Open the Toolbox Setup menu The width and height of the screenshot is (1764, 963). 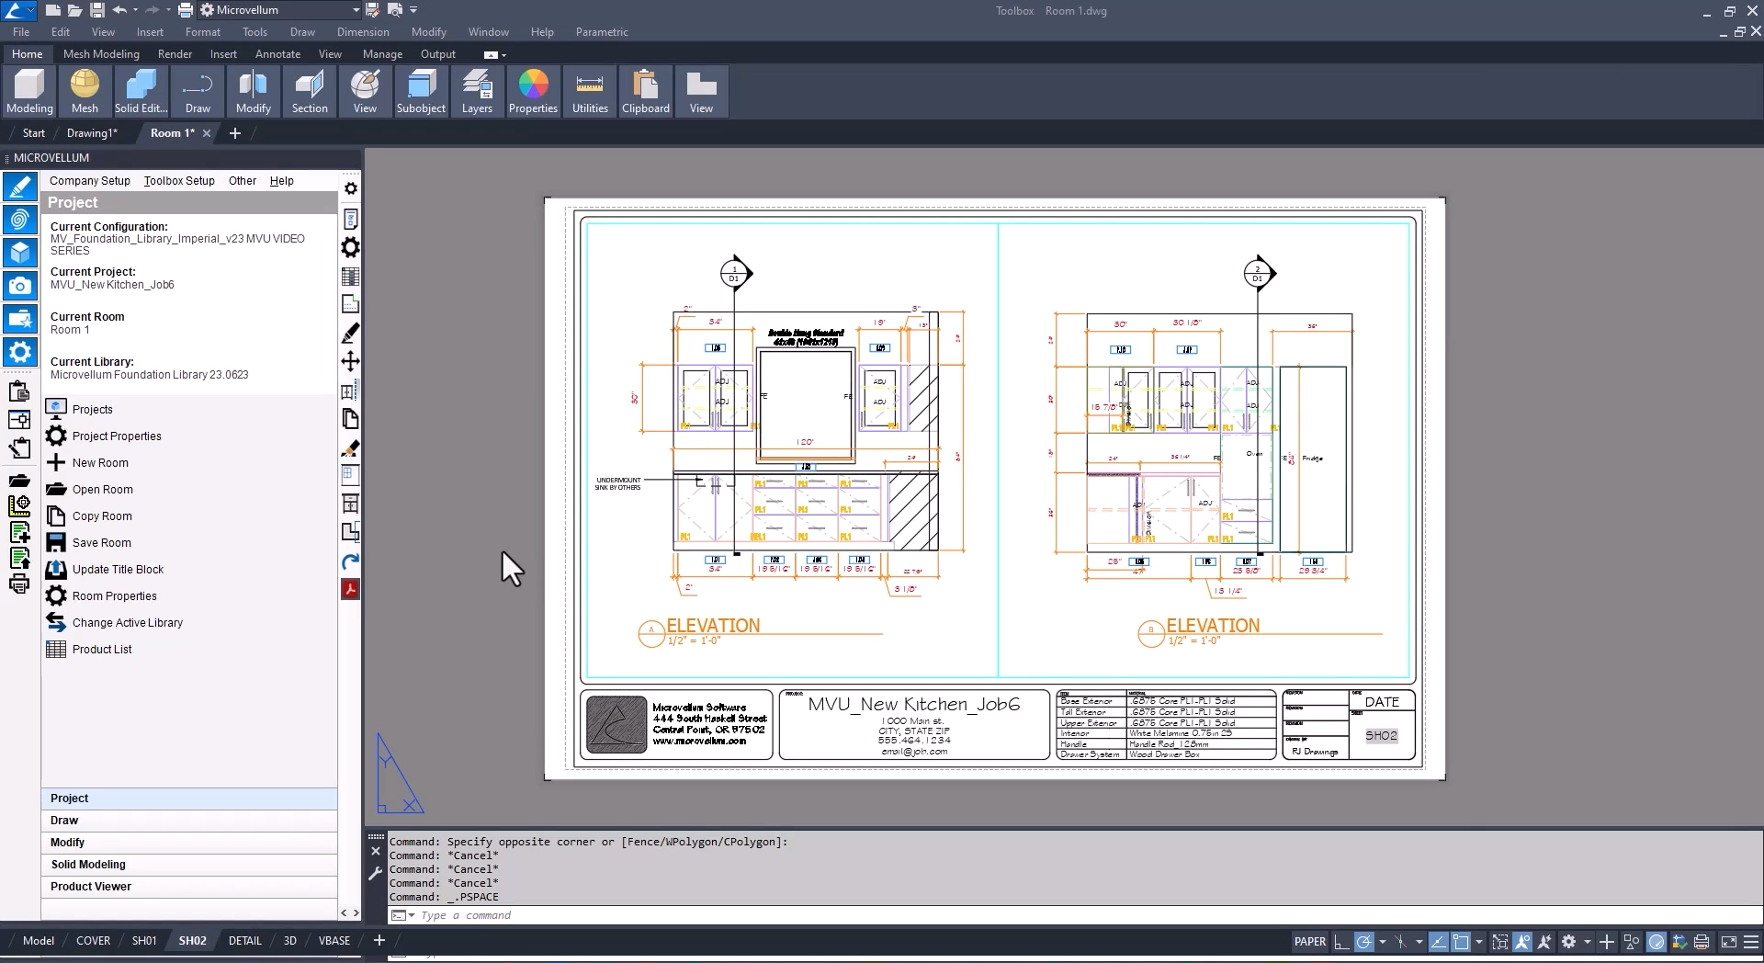click(x=179, y=181)
